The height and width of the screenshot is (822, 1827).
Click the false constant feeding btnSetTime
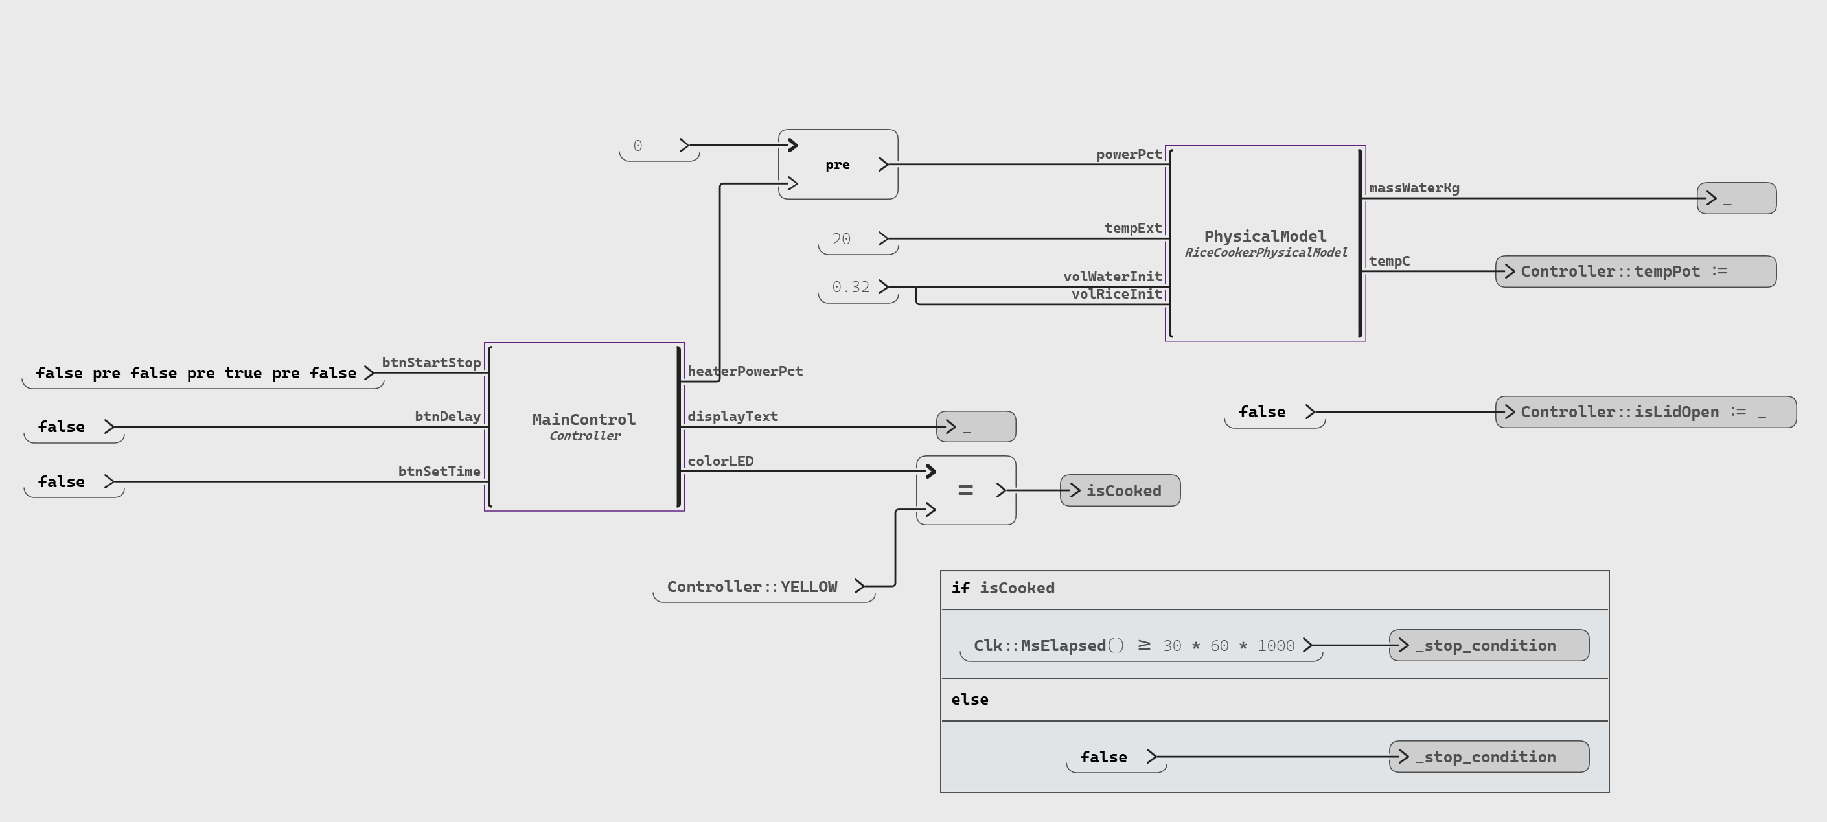[62, 483]
